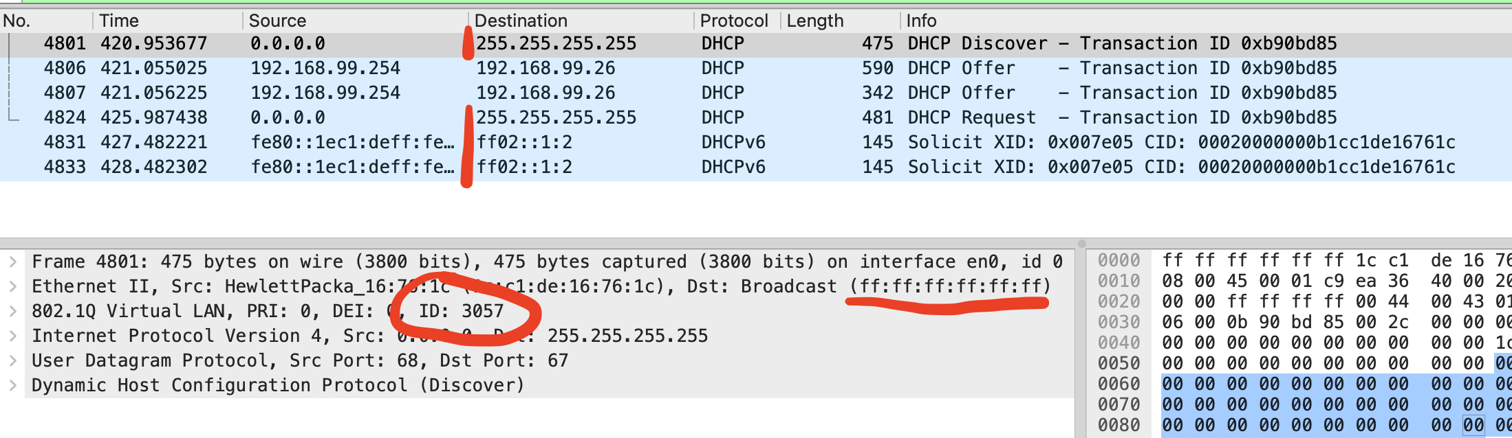1512x438 pixels.
Task: Expand the Frame 4801 details row
Action: point(13,262)
